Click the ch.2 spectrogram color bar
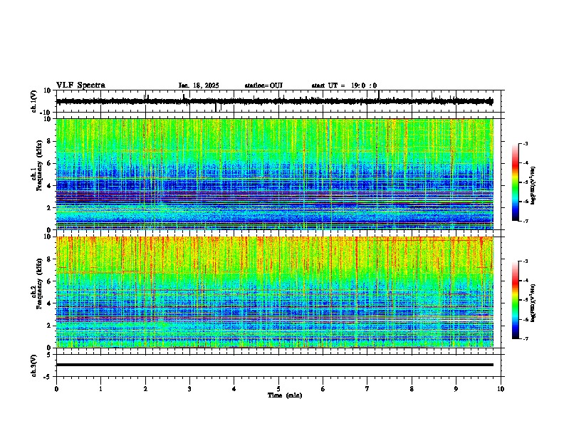Screen dimensions: 564x436 tap(515, 300)
